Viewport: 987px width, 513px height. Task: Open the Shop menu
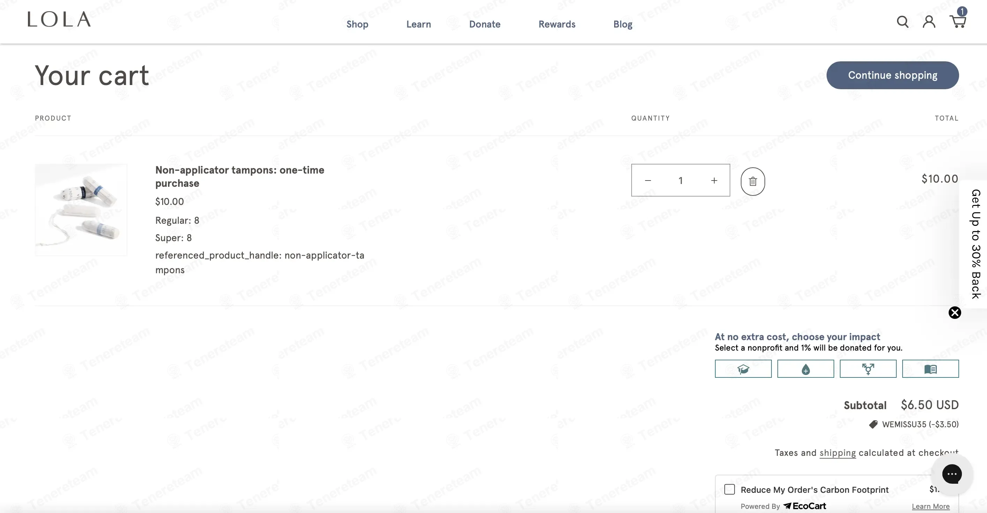coord(357,24)
